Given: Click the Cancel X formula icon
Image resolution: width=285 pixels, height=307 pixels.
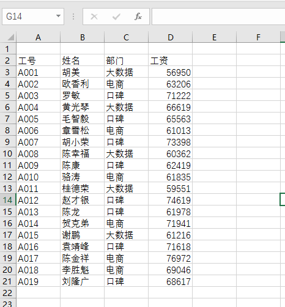Looking at the screenshot, I should coord(94,17).
